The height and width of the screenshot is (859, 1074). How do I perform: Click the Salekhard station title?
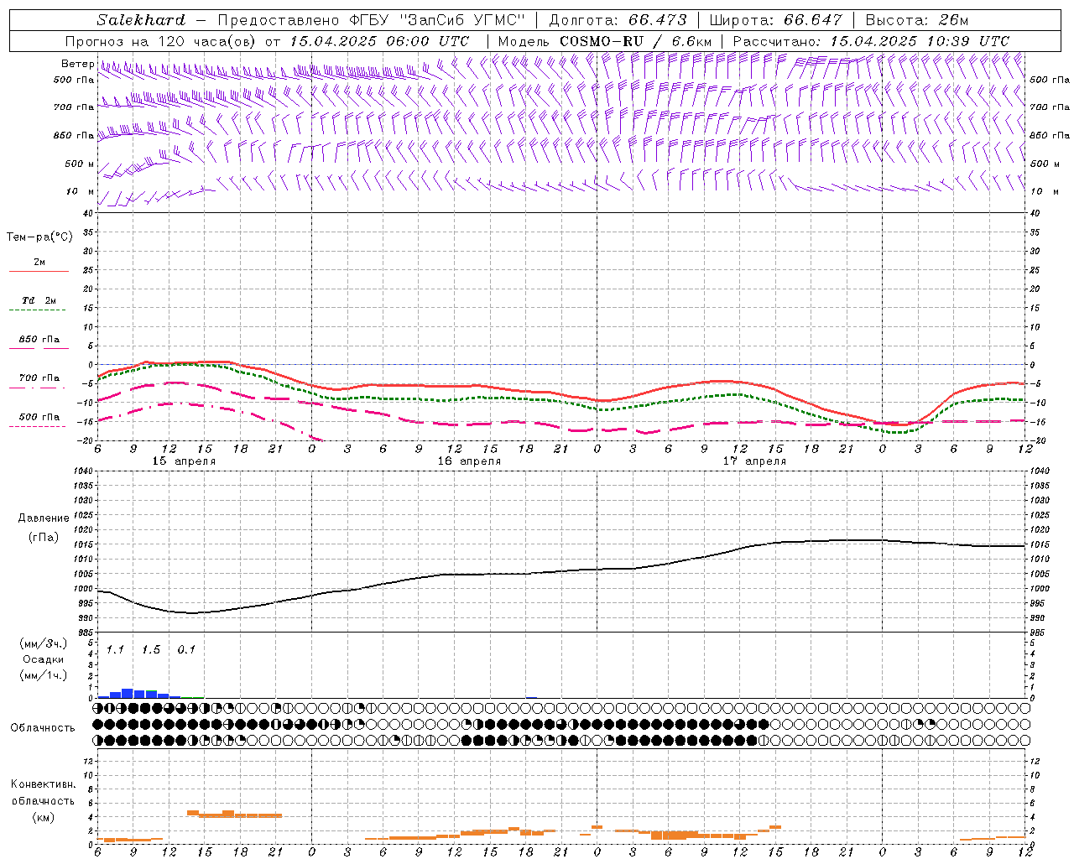pyautogui.click(x=140, y=20)
